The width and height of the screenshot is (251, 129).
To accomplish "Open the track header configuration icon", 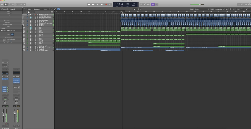I will (52, 12).
